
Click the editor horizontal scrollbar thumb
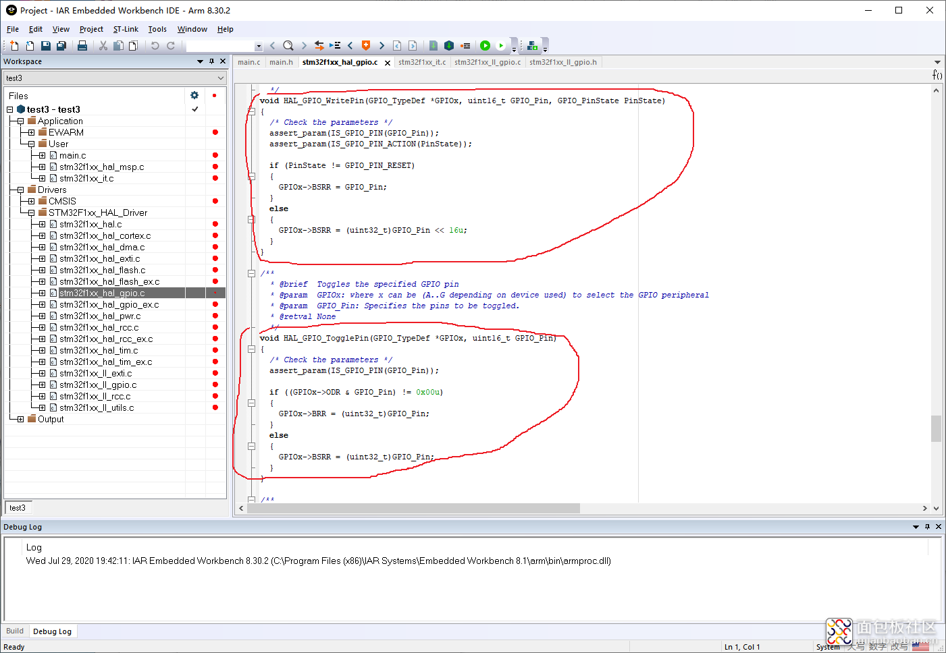click(413, 508)
